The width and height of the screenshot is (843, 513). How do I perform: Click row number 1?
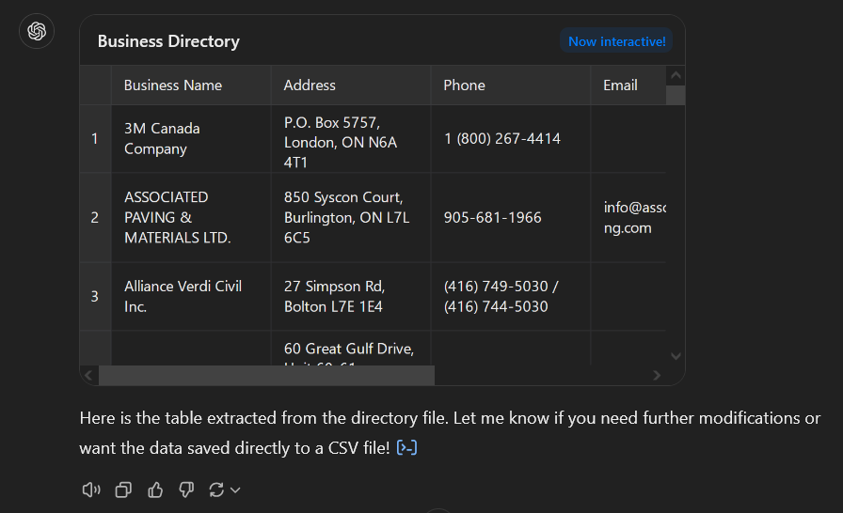coord(95,138)
